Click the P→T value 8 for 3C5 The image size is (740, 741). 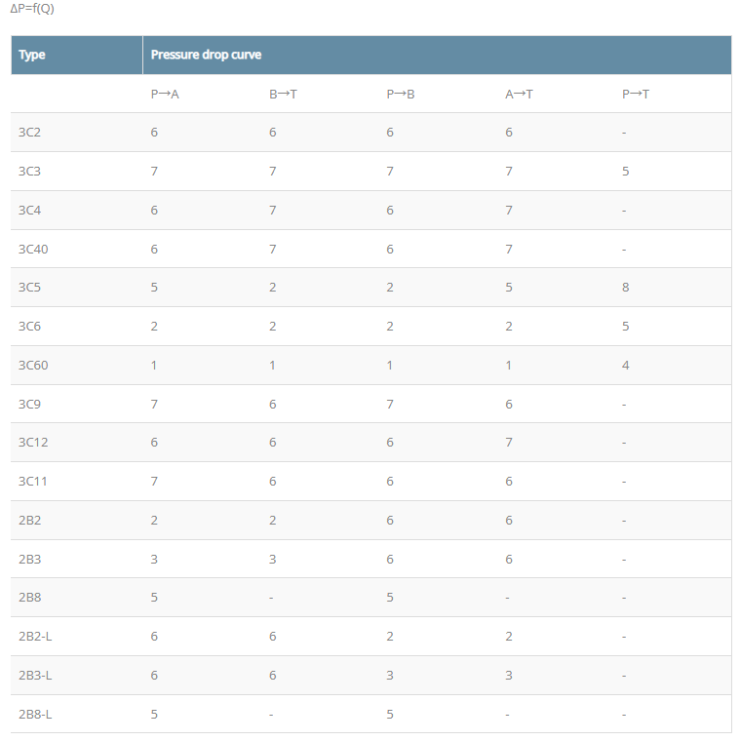625,288
